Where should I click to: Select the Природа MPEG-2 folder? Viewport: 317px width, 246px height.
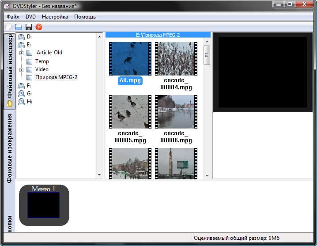pos(56,77)
